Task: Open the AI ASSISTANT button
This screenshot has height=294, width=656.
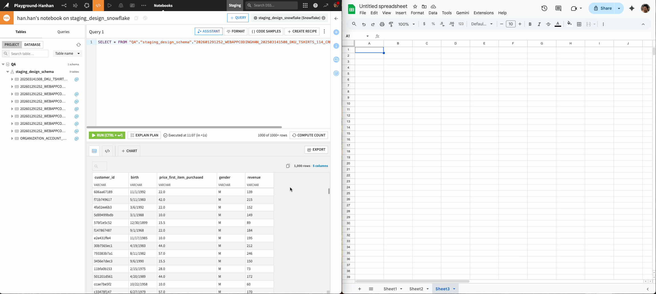Action: click(x=209, y=31)
